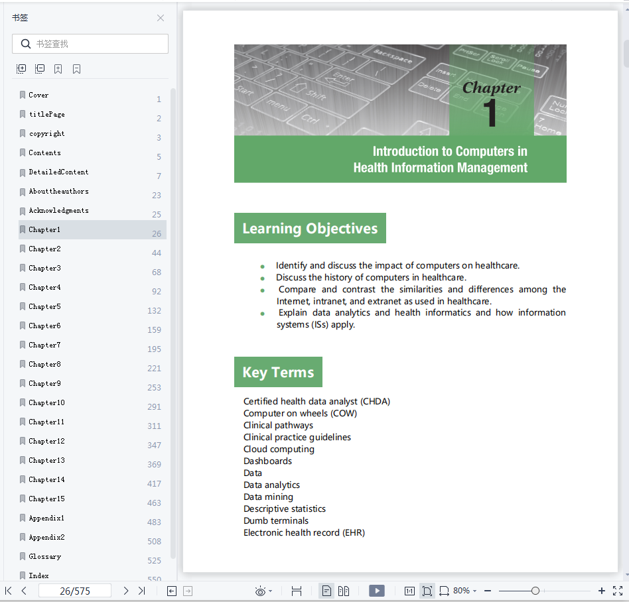The height and width of the screenshot is (602, 629).
Task: Close the bookmarks panel
Action: 161,18
